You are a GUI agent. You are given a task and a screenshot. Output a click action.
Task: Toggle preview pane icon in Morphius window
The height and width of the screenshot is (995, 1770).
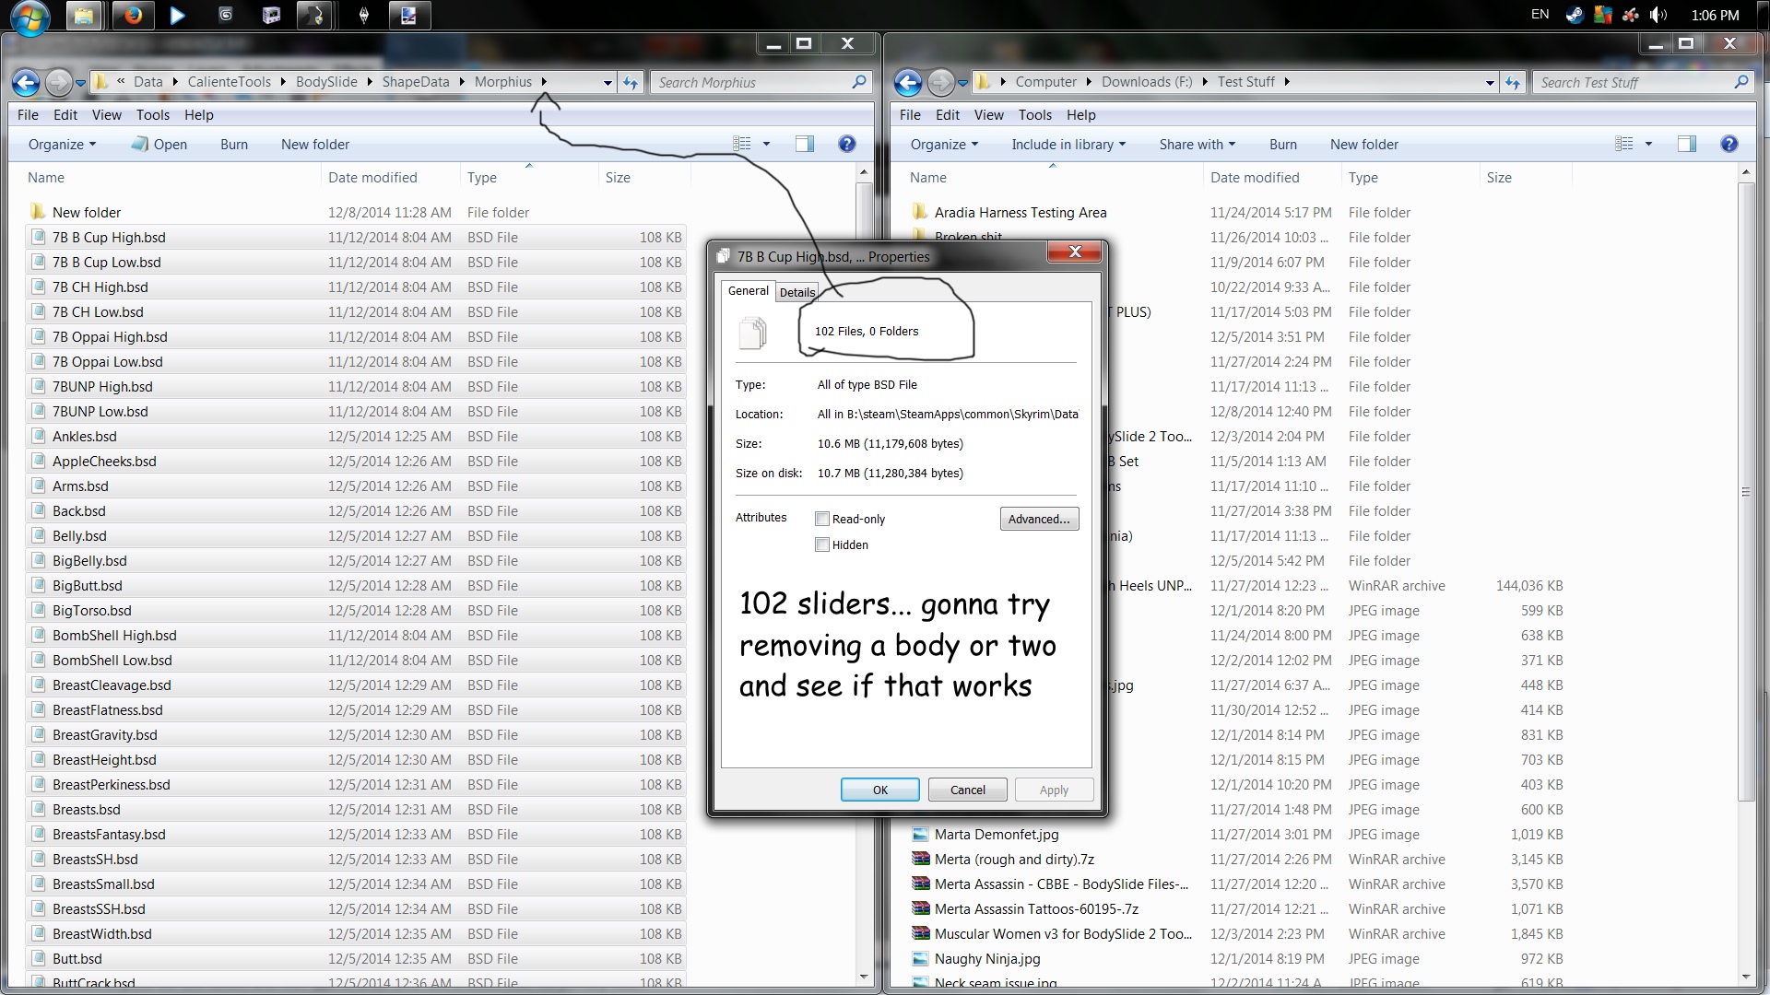(x=804, y=144)
